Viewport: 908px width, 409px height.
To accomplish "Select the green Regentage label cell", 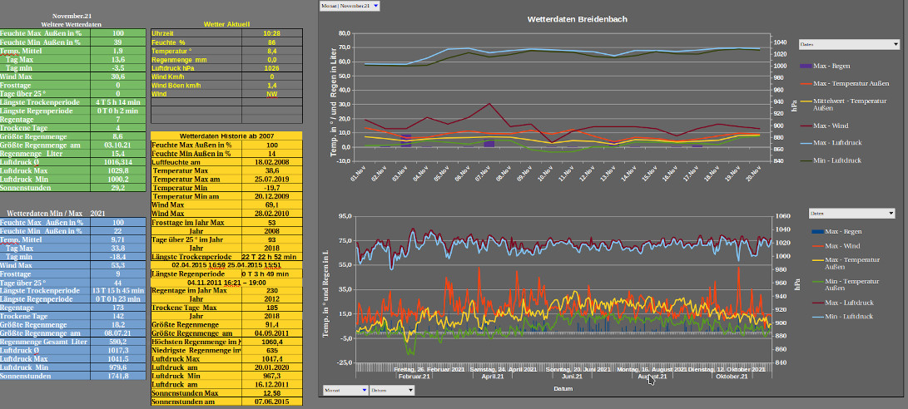I will pyautogui.click(x=45, y=119).
